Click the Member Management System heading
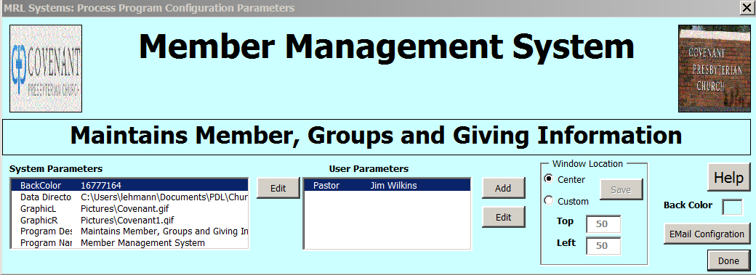The width and height of the screenshot is (756, 275). 387,46
